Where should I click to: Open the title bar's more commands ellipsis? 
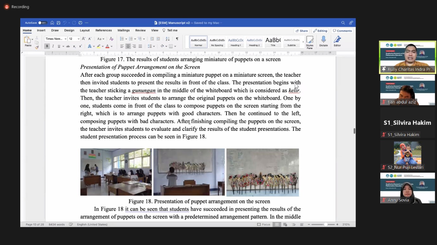pos(87,23)
